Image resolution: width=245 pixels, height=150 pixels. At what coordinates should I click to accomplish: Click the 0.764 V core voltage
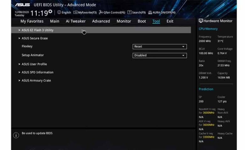(222, 53)
